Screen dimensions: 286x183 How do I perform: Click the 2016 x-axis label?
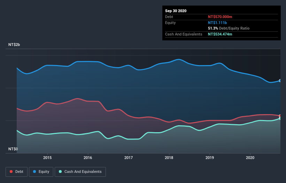88,158
